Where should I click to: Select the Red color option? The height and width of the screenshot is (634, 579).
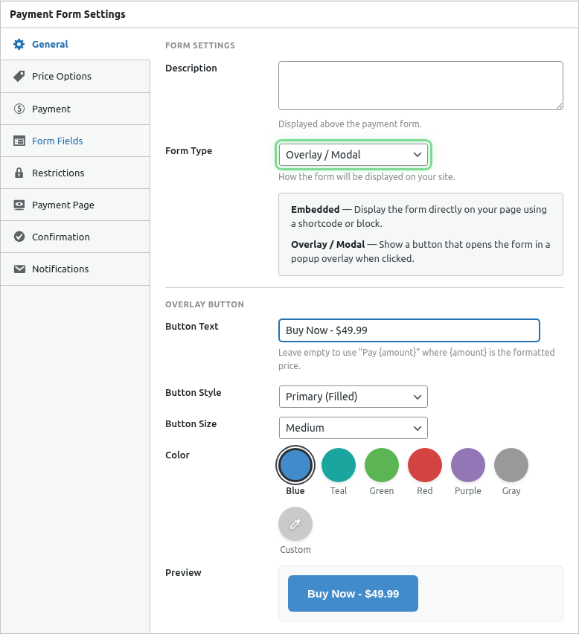(x=424, y=464)
